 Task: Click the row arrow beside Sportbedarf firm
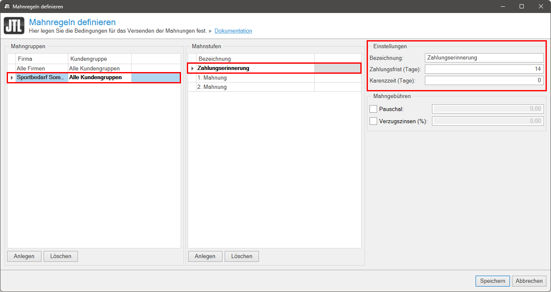pyautogui.click(x=12, y=78)
